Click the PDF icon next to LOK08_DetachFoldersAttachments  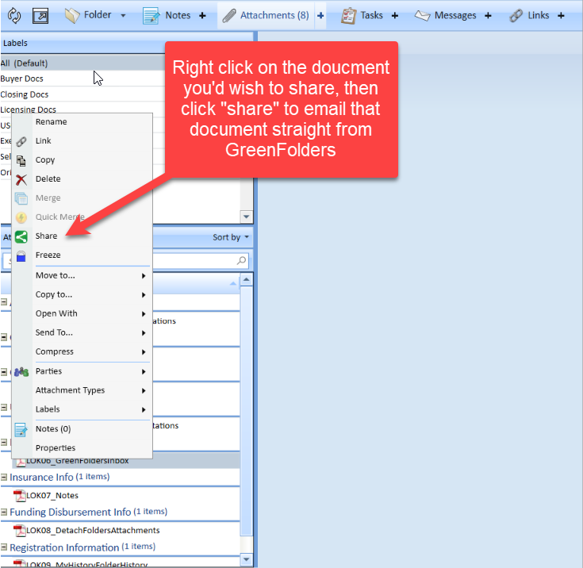19,531
